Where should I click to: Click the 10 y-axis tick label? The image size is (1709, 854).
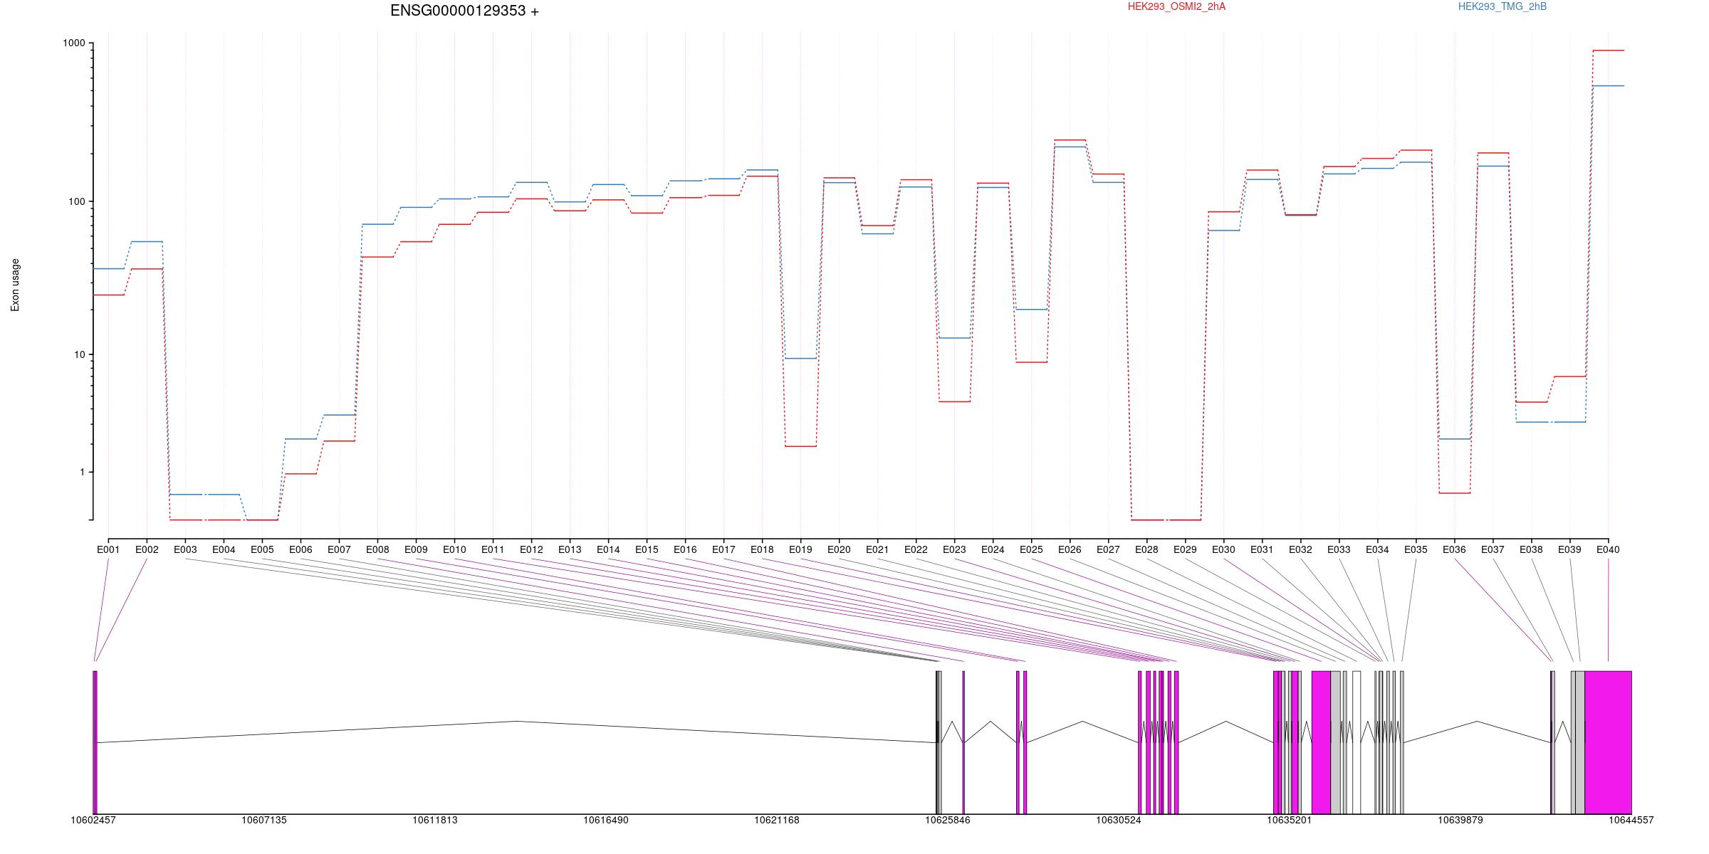click(x=80, y=354)
